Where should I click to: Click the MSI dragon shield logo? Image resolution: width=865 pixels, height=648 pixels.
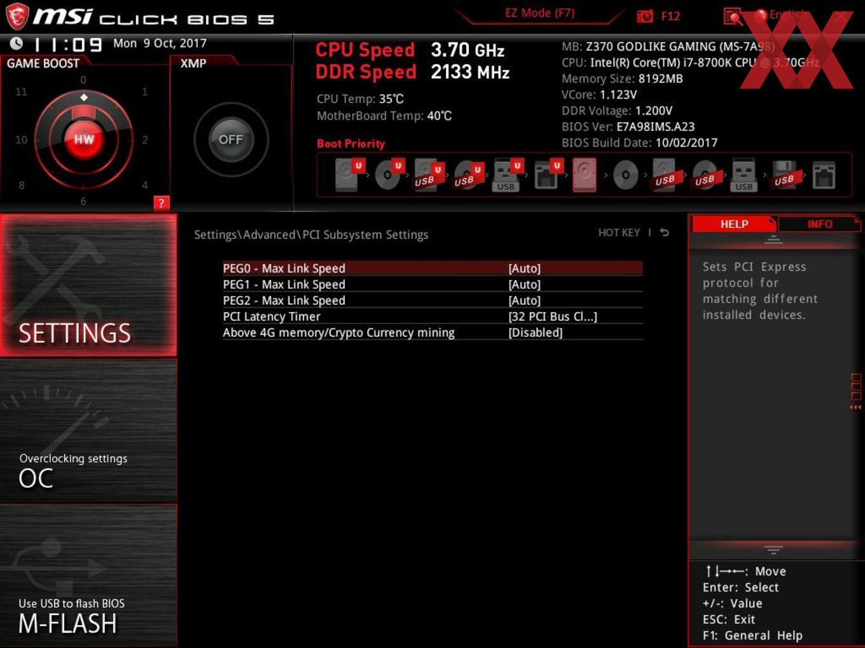pos(17,17)
